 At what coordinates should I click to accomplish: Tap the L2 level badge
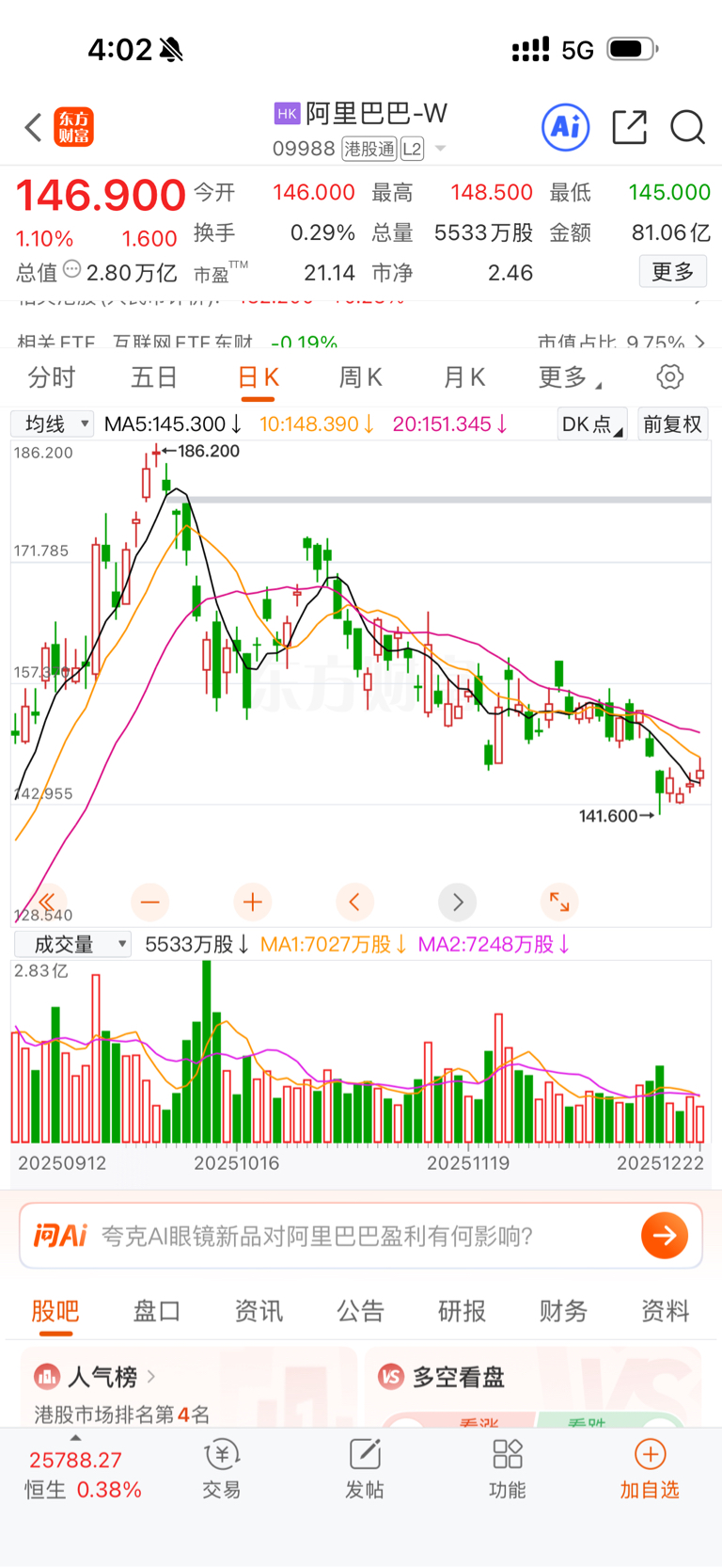tap(412, 149)
